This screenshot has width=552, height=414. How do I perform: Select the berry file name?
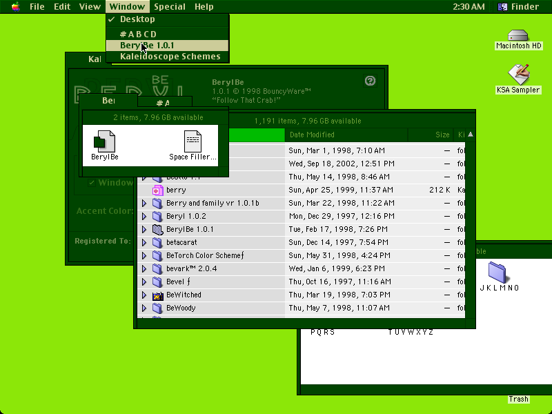[176, 190]
